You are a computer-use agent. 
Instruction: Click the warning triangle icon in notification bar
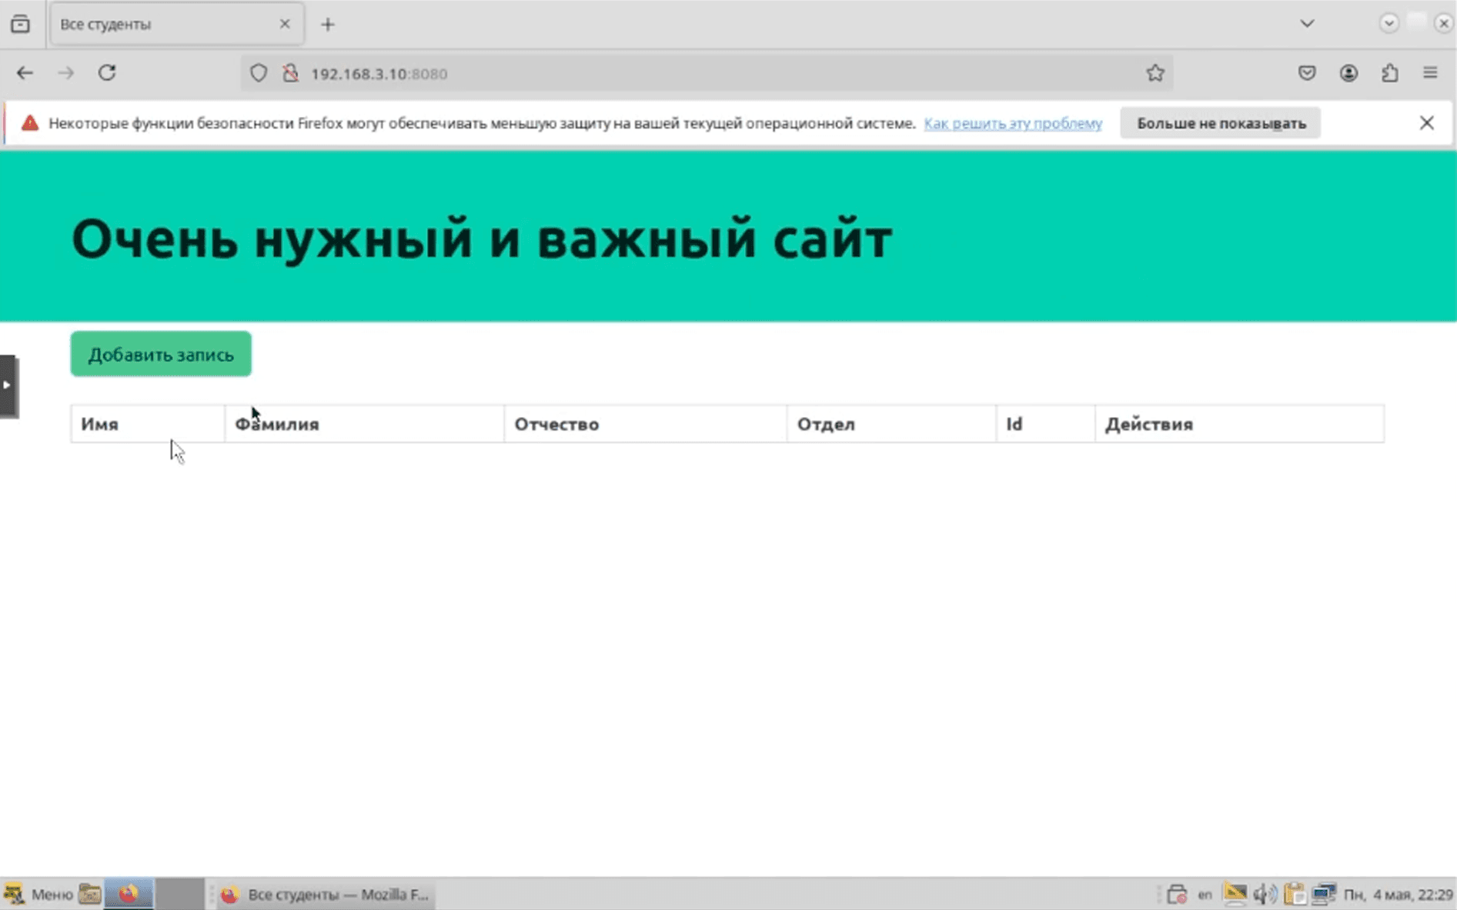pos(30,123)
